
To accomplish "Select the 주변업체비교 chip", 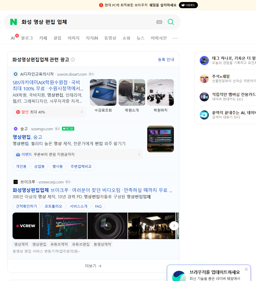I will [x=81, y=166].
